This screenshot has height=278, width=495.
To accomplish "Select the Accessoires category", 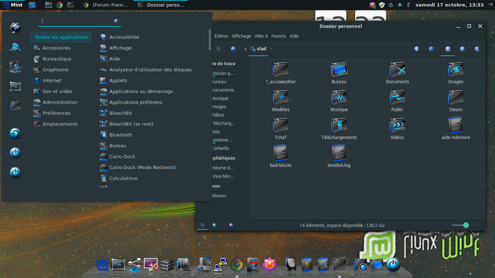I will [61, 48].
